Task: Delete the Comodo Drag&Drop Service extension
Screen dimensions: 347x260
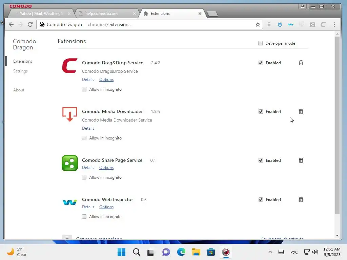Action: click(301, 63)
